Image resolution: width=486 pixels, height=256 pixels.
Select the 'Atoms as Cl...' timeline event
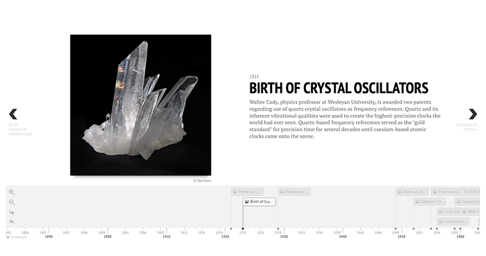tap(412, 191)
